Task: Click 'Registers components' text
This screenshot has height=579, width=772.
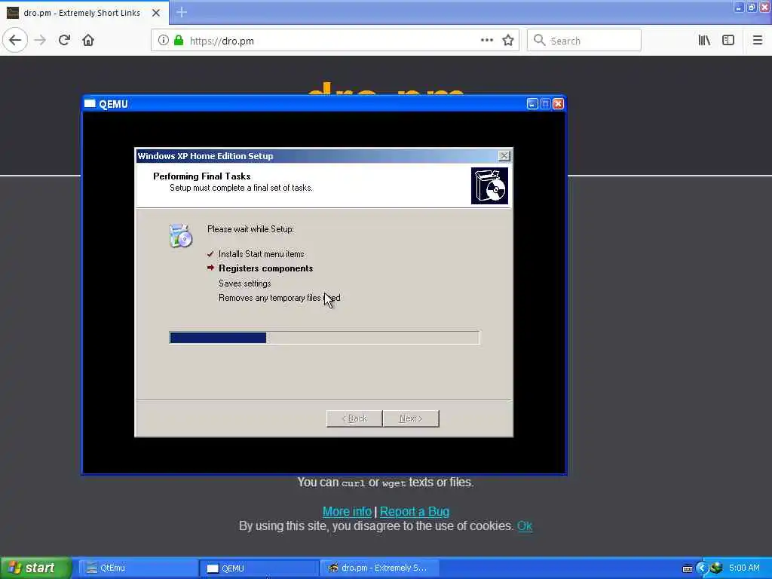Action: coord(266,268)
